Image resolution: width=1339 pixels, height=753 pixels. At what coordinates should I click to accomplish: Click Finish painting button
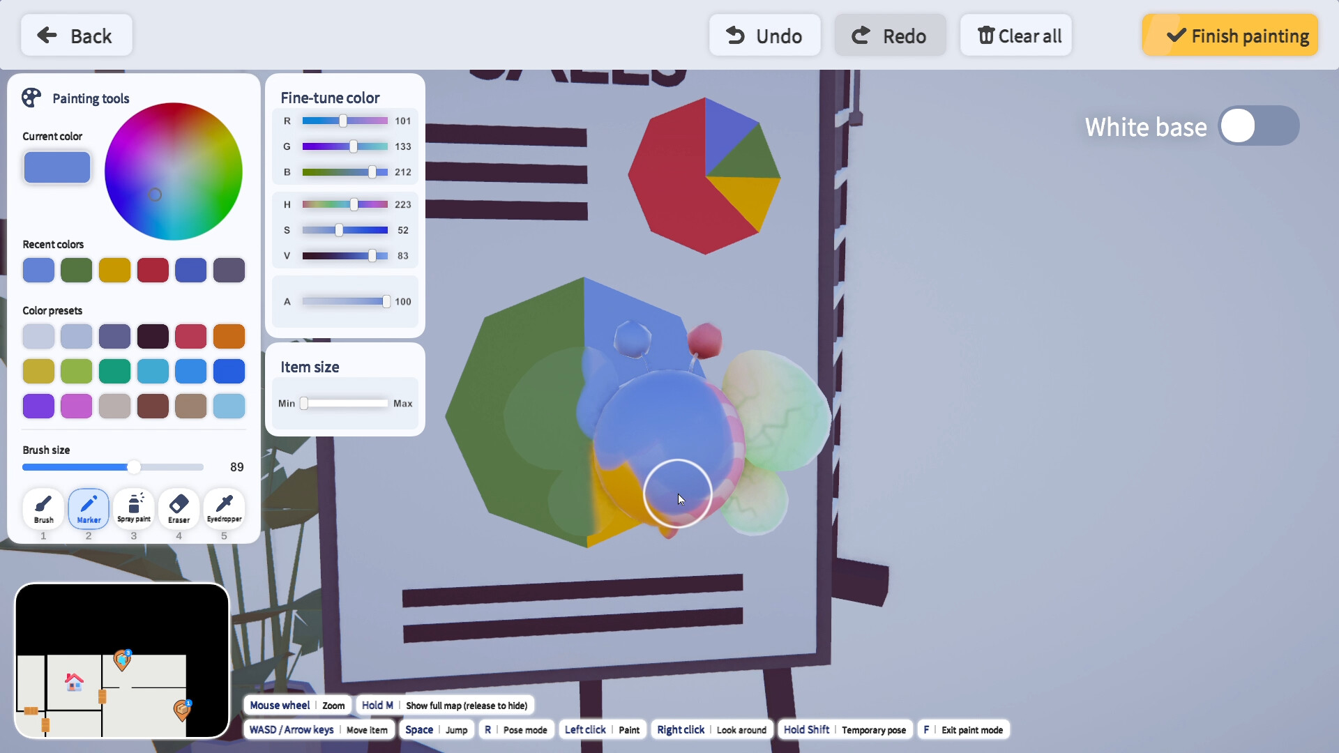(x=1230, y=36)
